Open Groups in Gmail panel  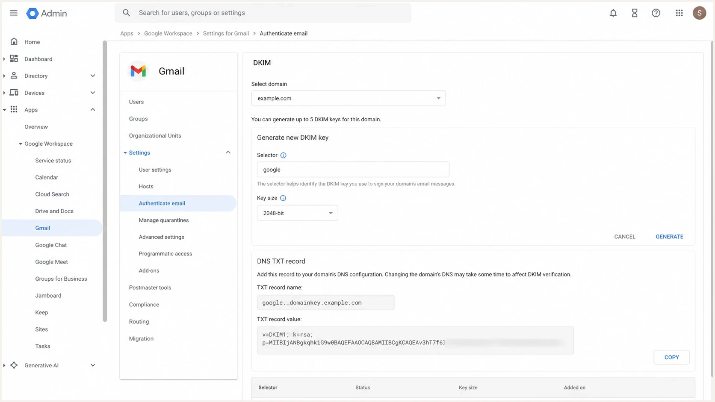point(138,119)
